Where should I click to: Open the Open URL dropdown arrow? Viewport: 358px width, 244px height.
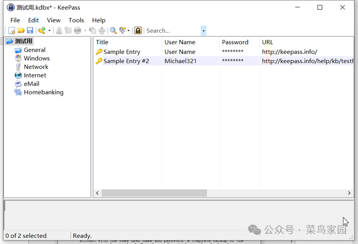(85, 31)
